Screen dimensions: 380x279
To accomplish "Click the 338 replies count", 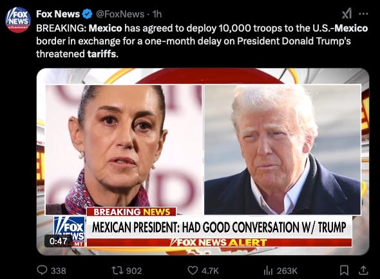I will point(58,271).
